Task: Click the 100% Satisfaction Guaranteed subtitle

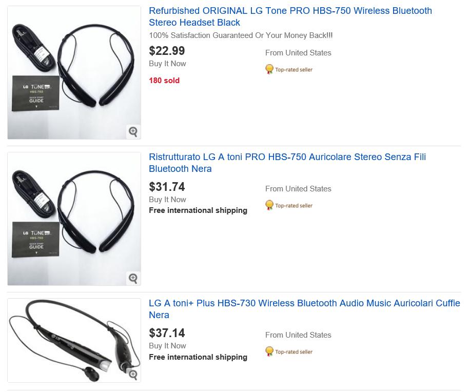Action: point(241,35)
